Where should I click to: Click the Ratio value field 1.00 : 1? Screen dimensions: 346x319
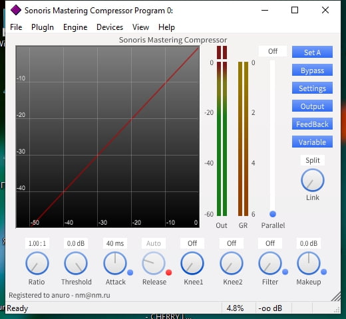37,243
